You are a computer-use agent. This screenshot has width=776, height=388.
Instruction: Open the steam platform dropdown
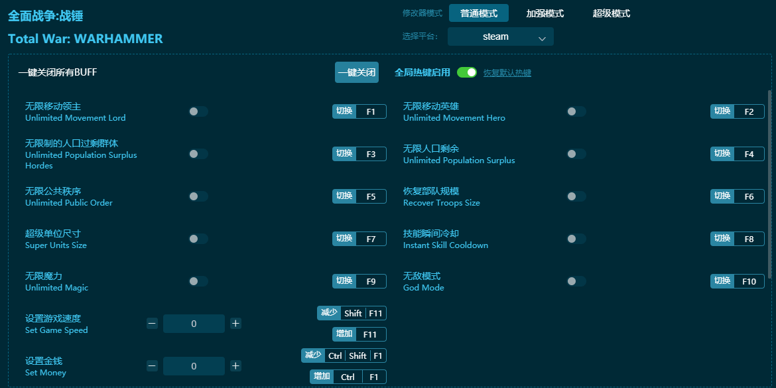[x=500, y=37]
